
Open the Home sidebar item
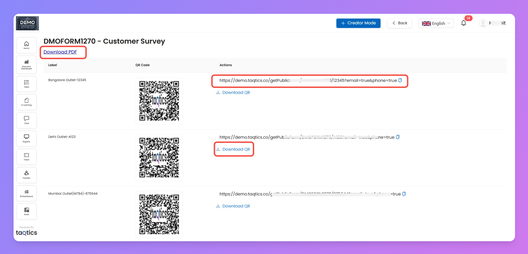coord(26,45)
